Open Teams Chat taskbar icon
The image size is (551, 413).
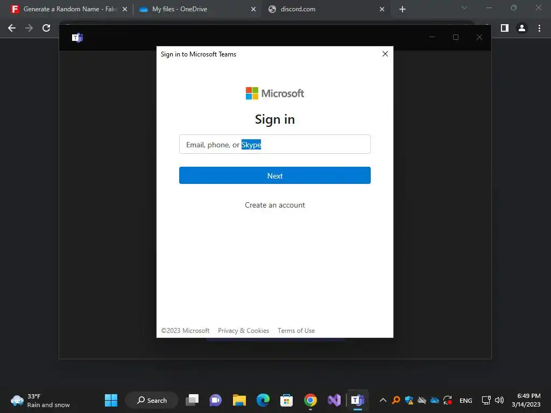(x=215, y=400)
